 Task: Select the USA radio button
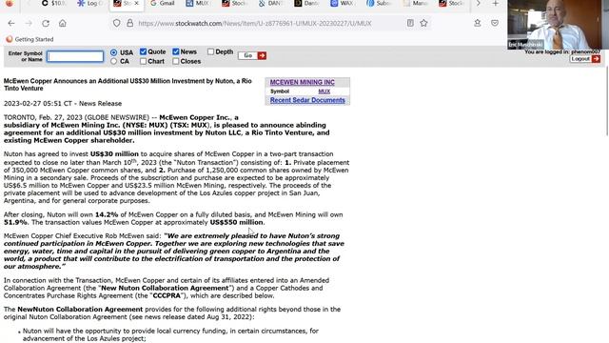click(113, 52)
